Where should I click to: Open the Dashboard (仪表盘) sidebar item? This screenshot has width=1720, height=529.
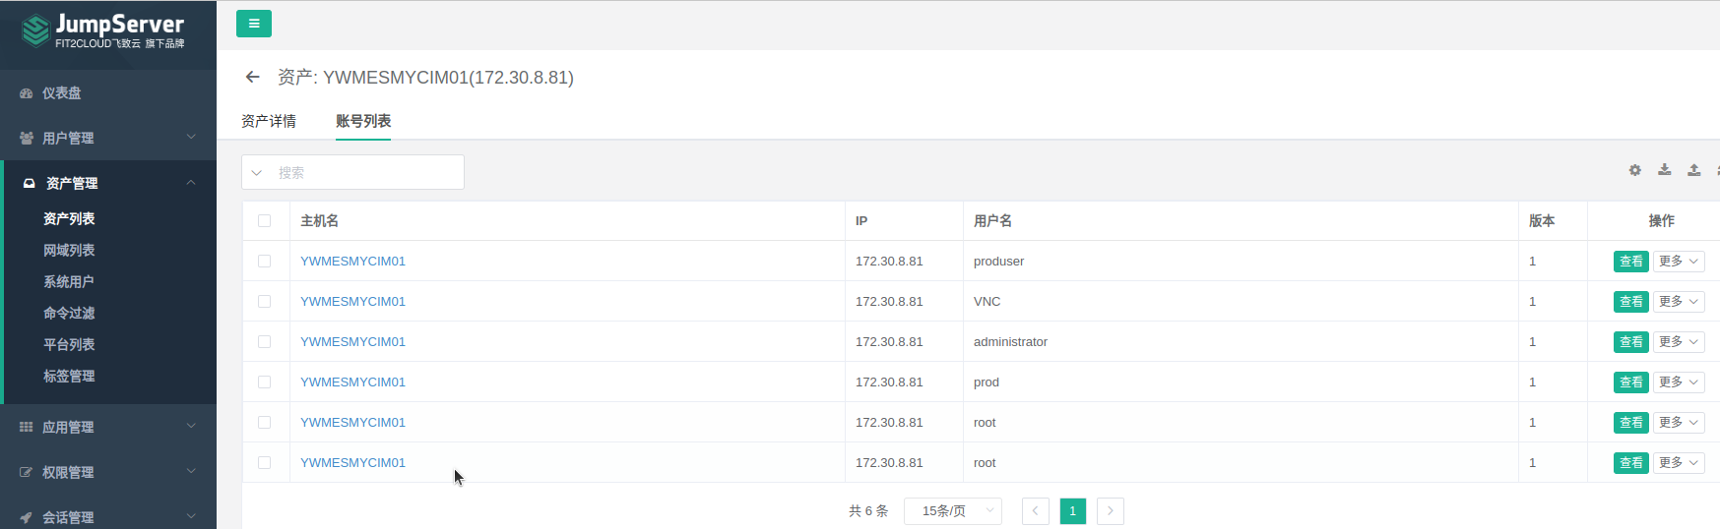pos(61,93)
